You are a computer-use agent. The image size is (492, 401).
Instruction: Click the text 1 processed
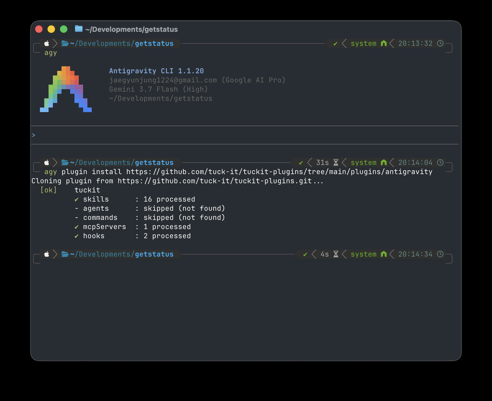tap(167, 227)
